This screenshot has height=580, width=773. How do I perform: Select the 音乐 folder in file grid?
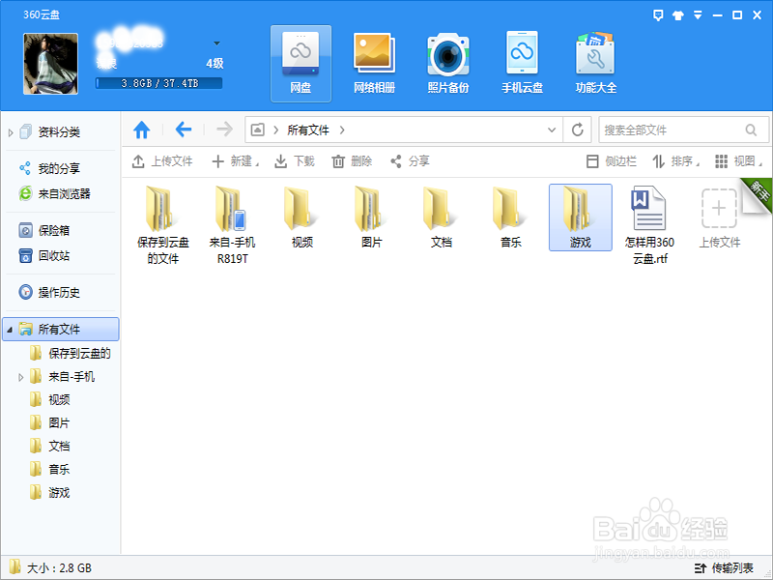pyautogui.click(x=510, y=217)
